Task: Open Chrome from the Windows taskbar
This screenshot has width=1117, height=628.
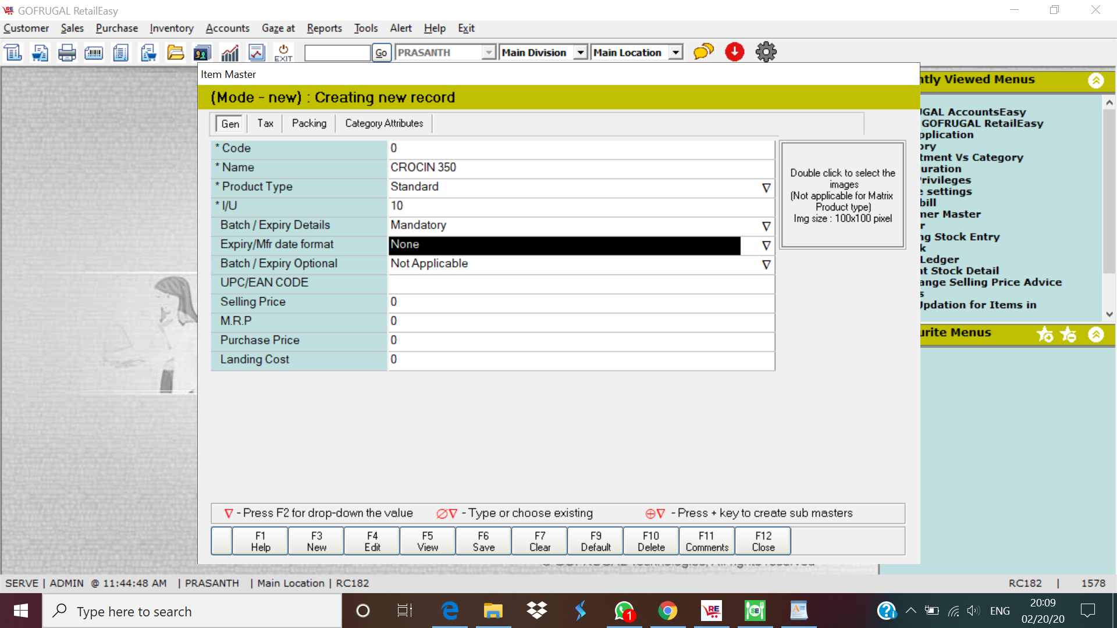Action: point(667,611)
